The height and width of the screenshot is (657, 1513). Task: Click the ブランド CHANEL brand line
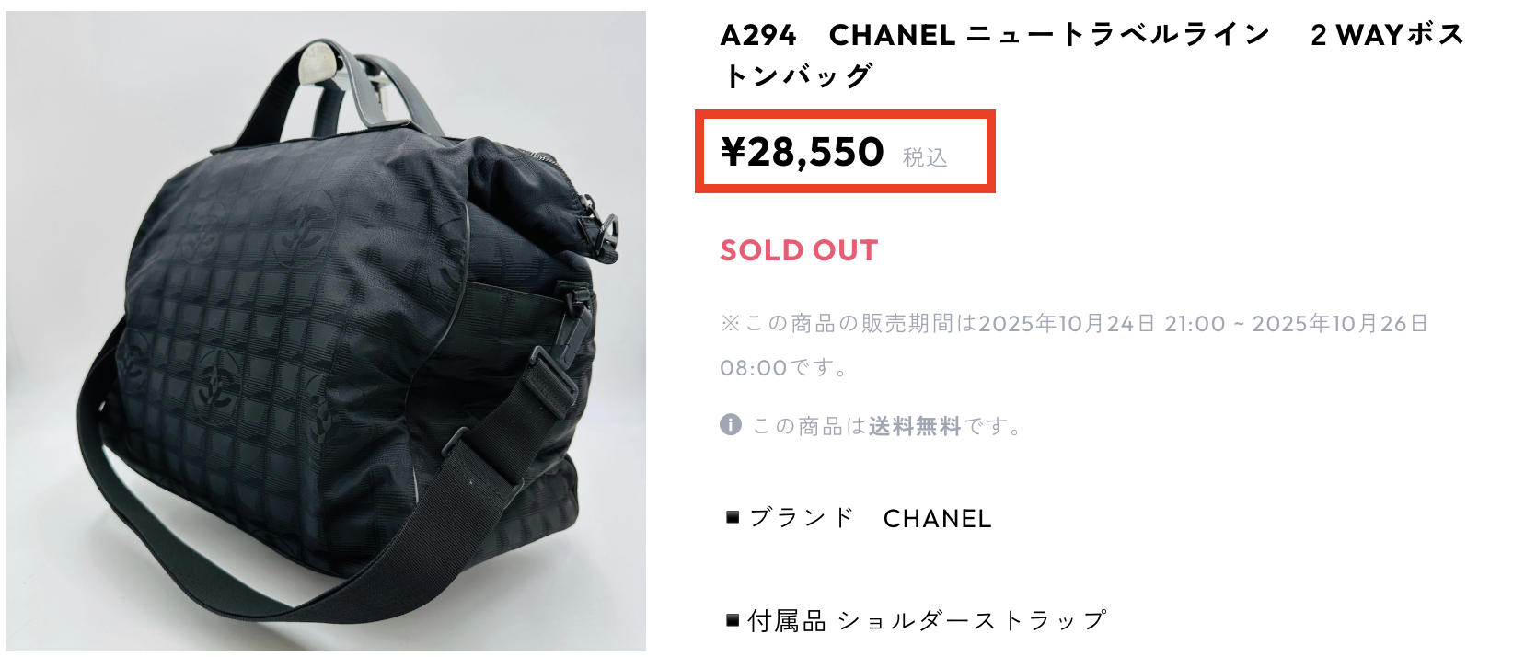[860, 518]
